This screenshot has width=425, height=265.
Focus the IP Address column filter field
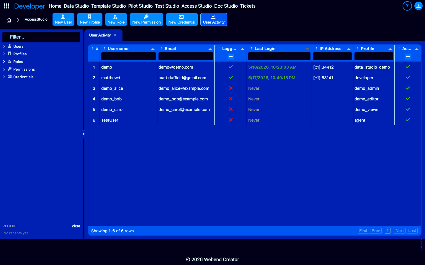point(332,56)
